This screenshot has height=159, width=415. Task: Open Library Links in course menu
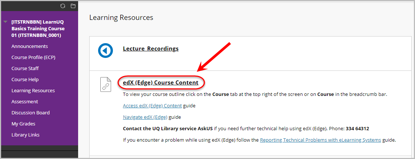[x=26, y=135]
